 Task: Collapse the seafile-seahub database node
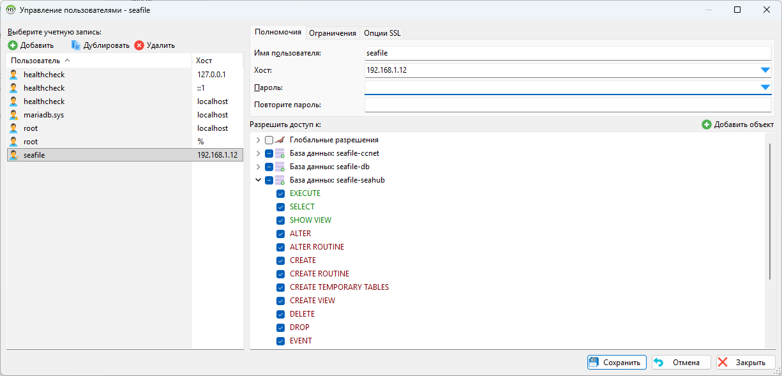click(258, 180)
